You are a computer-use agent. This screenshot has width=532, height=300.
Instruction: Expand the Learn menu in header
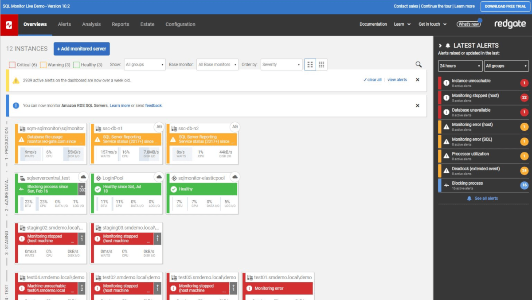(x=402, y=24)
